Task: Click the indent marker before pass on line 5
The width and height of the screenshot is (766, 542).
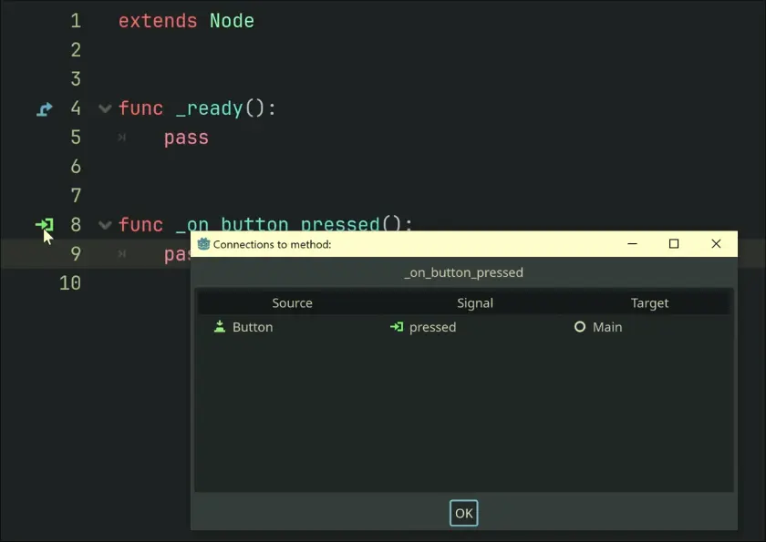Action: tap(122, 138)
